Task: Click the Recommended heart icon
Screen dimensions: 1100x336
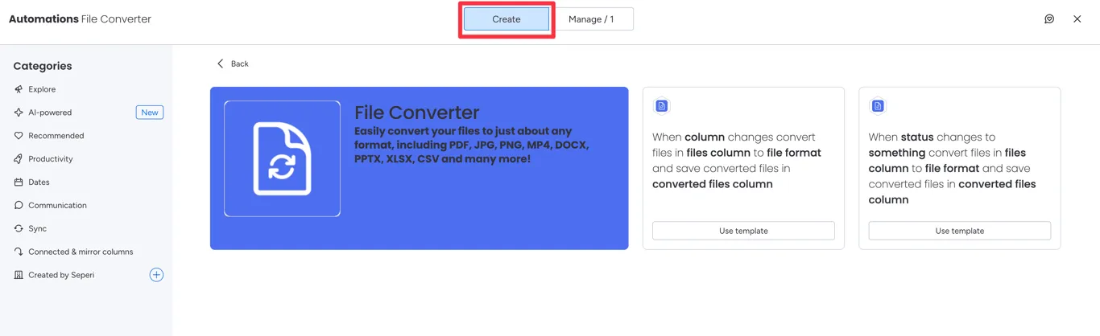Action: point(19,136)
